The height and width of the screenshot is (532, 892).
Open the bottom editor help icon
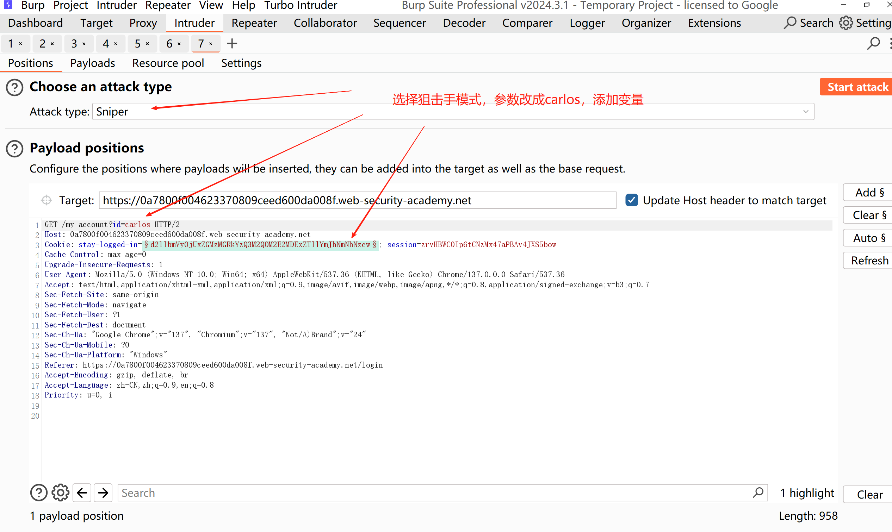39,493
